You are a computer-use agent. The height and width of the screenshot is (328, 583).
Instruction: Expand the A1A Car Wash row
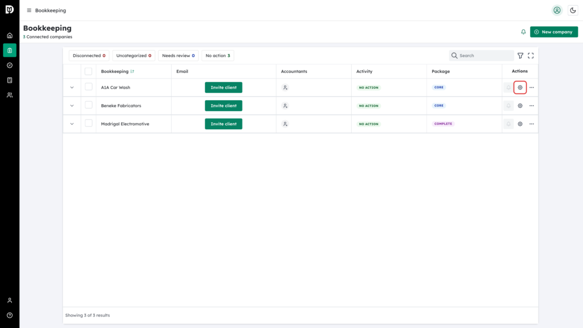pos(72,87)
